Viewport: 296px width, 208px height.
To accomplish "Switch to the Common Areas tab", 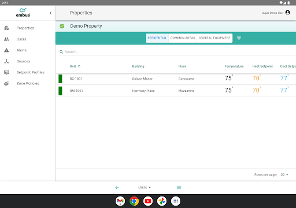I will click(183, 38).
